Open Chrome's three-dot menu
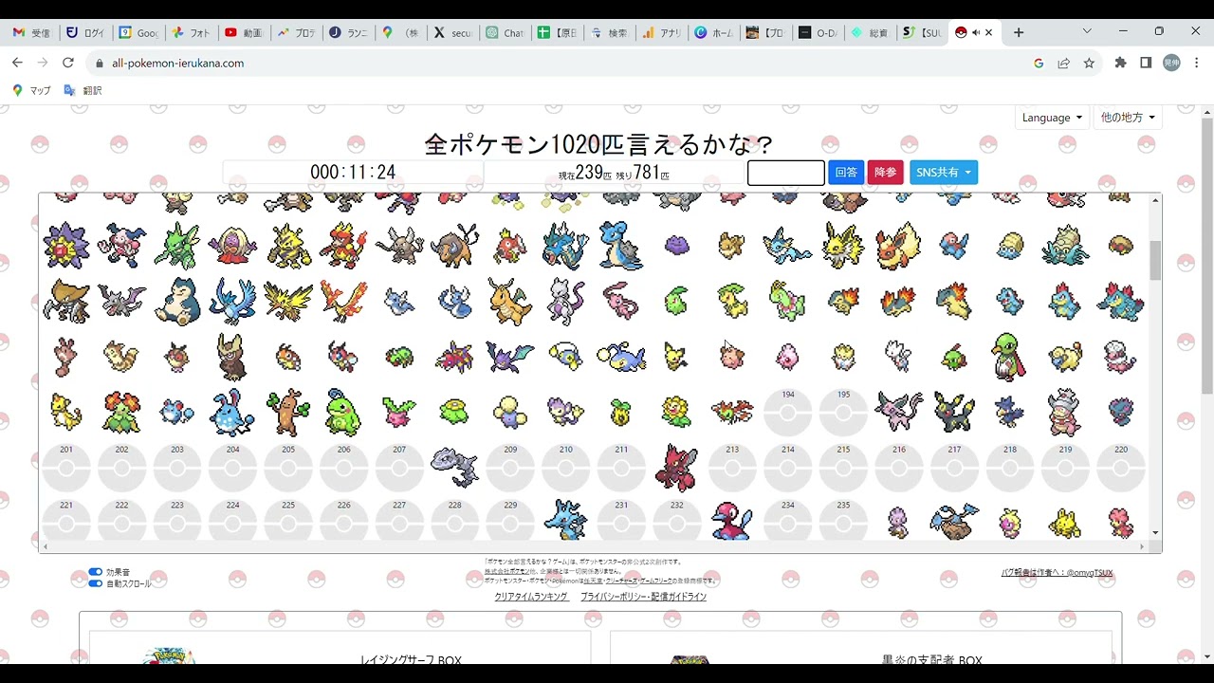The width and height of the screenshot is (1214, 683). (1197, 63)
